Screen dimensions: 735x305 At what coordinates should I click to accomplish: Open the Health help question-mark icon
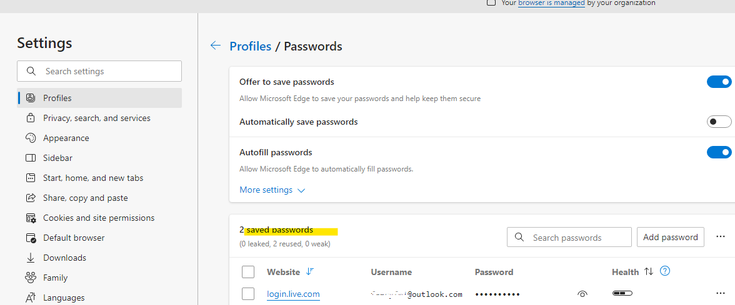[665, 271]
